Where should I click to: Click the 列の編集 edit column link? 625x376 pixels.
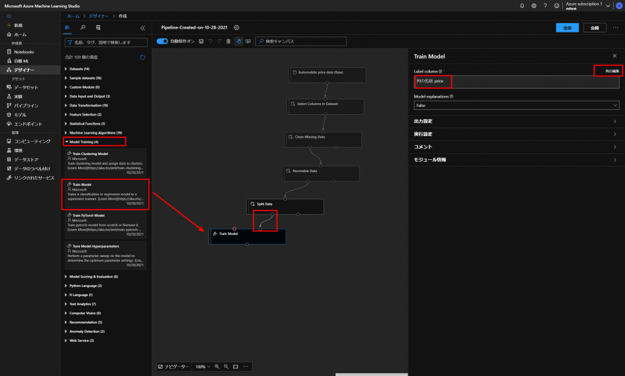(x=608, y=71)
